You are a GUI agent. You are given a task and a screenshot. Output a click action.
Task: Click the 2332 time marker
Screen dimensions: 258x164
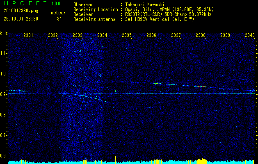53,35
